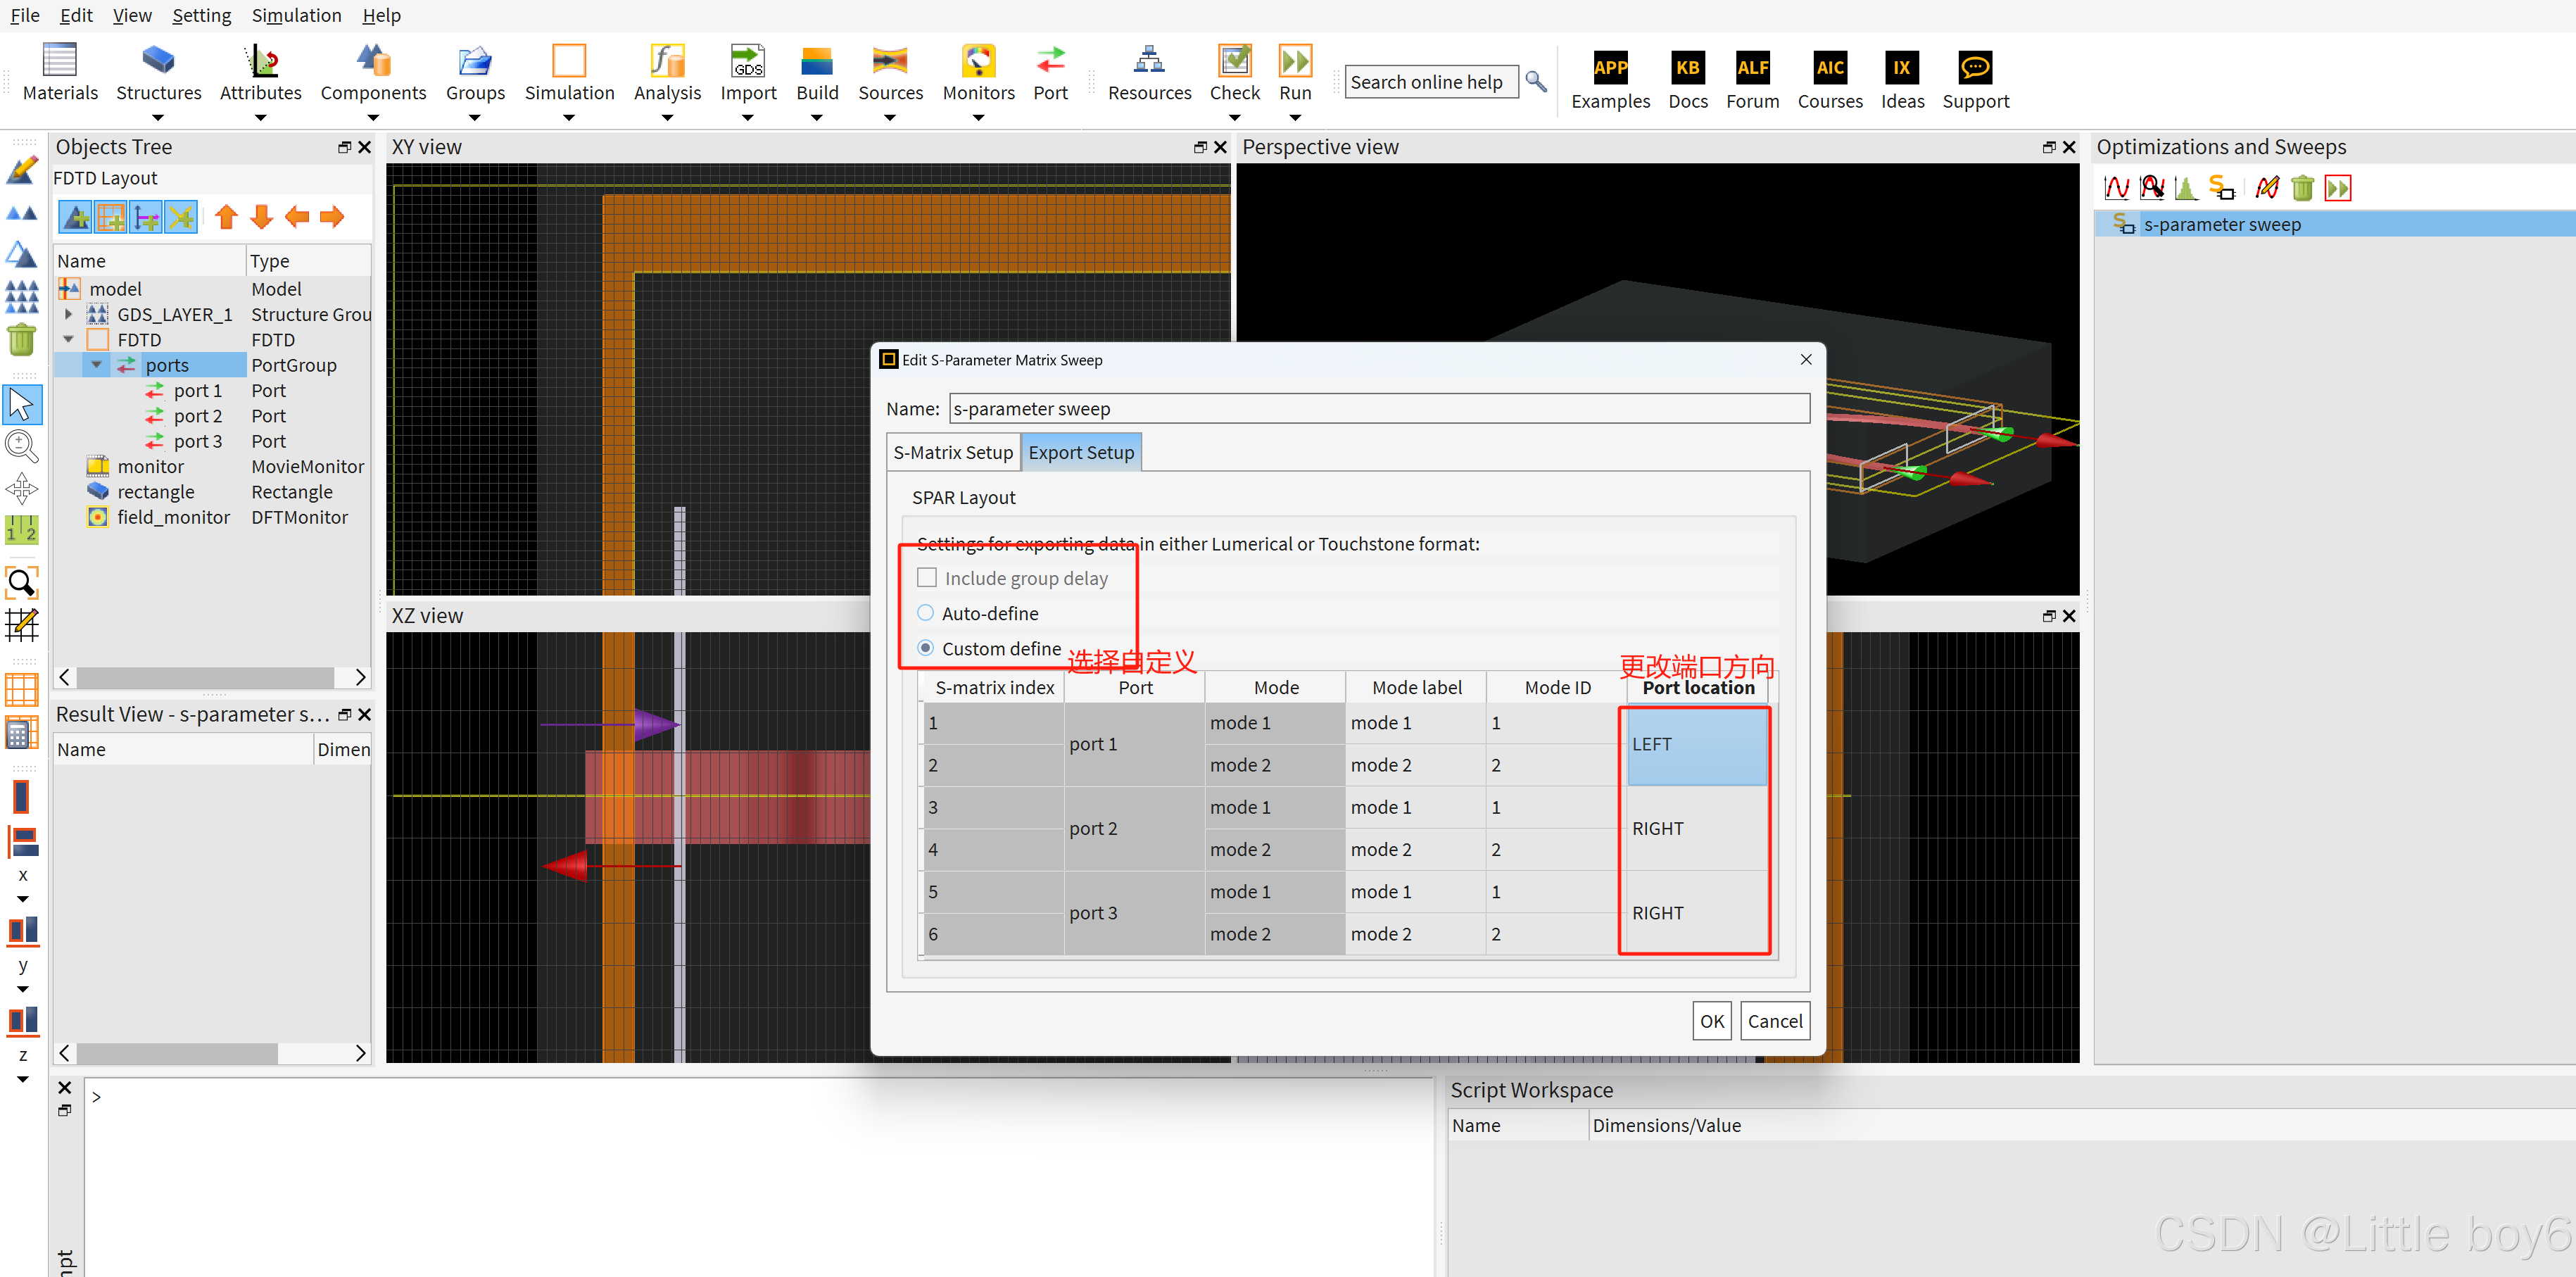Select the Custom define radio button
Image resolution: width=2576 pixels, height=1277 pixels.
[x=926, y=648]
